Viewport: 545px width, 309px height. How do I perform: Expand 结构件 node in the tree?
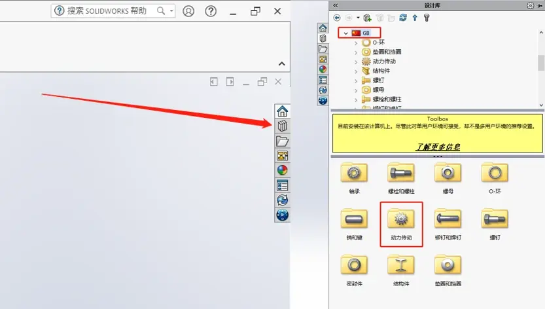coord(355,71)
